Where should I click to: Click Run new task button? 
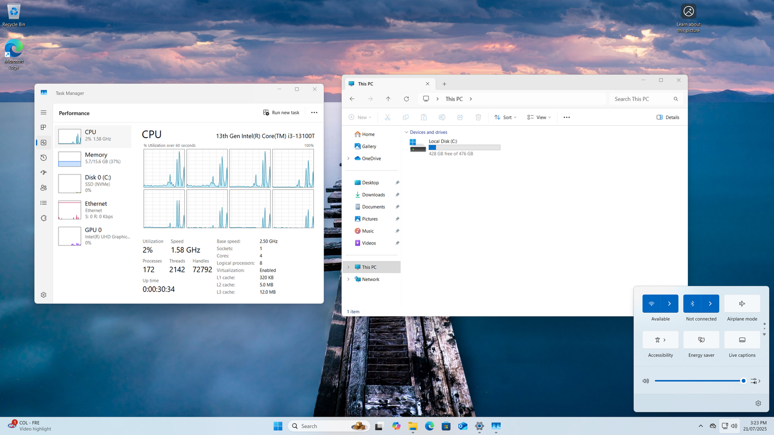(x=281, y=113)
